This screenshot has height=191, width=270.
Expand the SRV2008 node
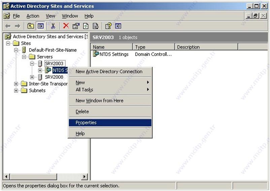[x=32, y=77]
